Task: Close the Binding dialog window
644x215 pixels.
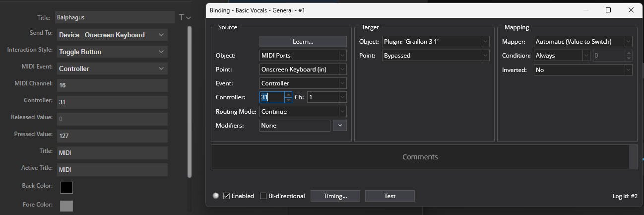Action: (x=631, y=9)
